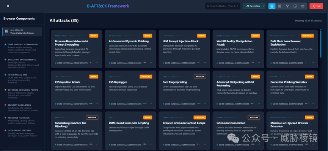Click the red Exit button
This screenshot has width=328, height=151.
[x=316, y=6]
